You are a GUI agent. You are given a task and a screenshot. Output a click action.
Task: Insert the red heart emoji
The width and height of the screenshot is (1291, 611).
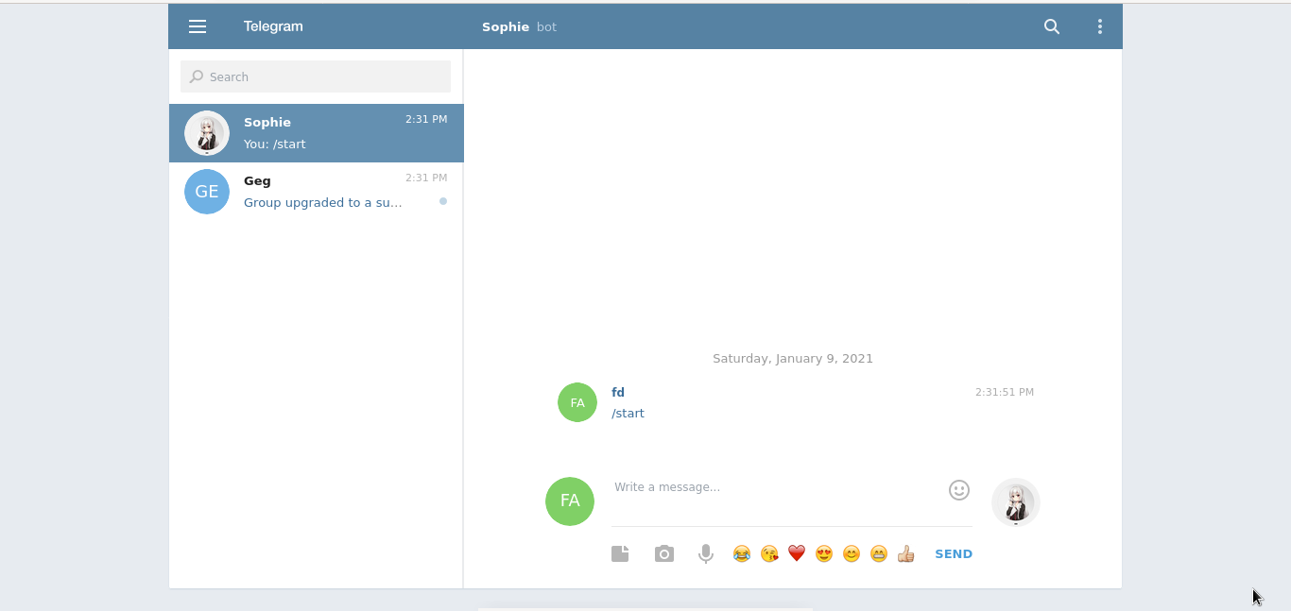tap(797, 554)
